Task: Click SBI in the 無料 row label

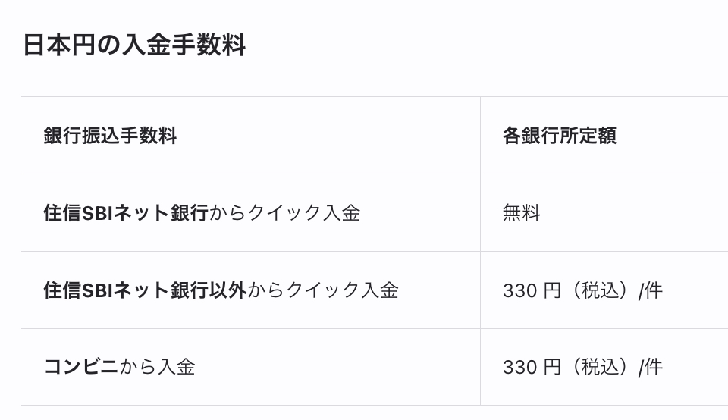Action: click(97, 213)
